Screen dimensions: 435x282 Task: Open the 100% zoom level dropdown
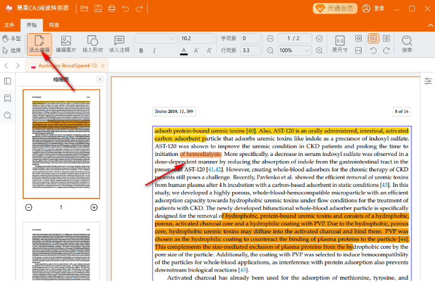coord(294,50)
